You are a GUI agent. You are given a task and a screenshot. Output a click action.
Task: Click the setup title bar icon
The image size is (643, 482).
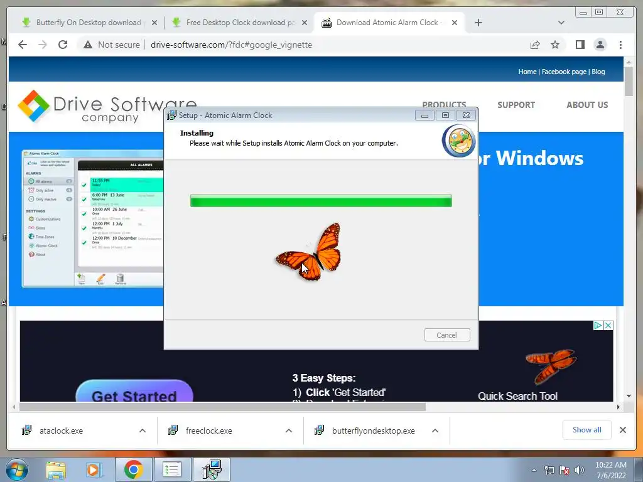tap(171, 115)
